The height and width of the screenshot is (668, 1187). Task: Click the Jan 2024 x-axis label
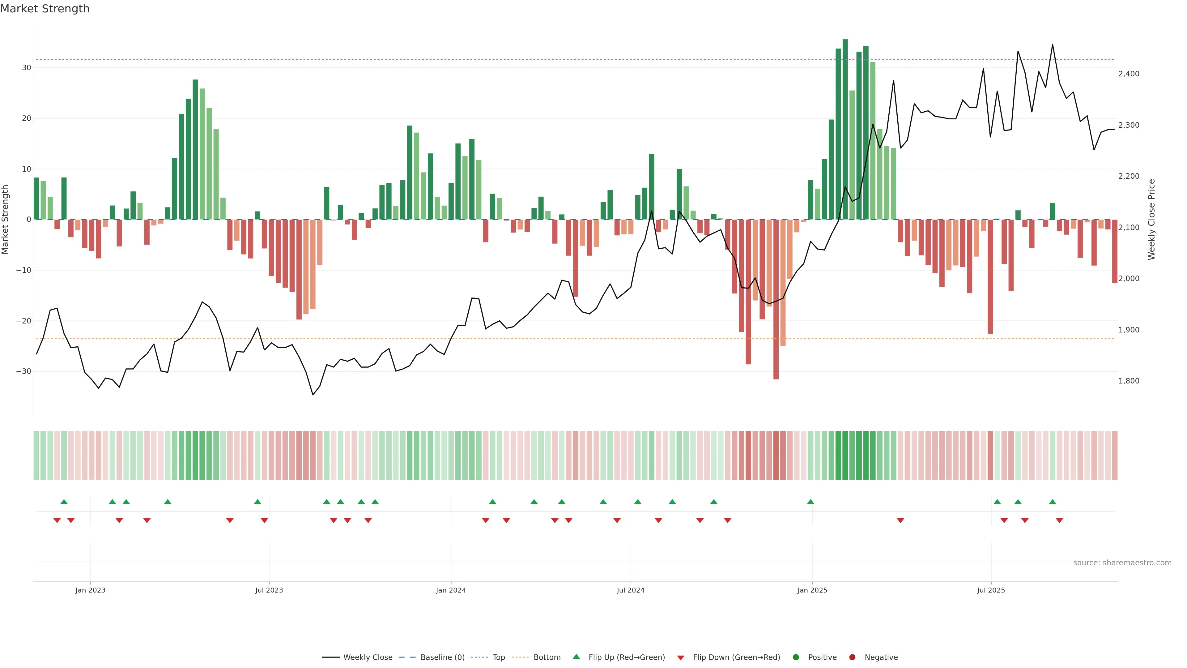tap(451, 590)
